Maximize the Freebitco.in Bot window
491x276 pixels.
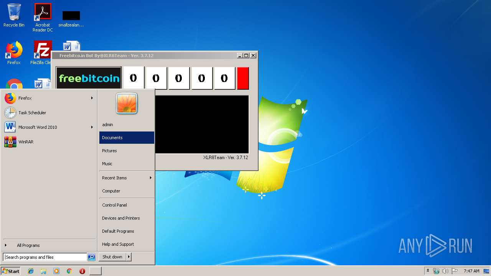(246, 56)
